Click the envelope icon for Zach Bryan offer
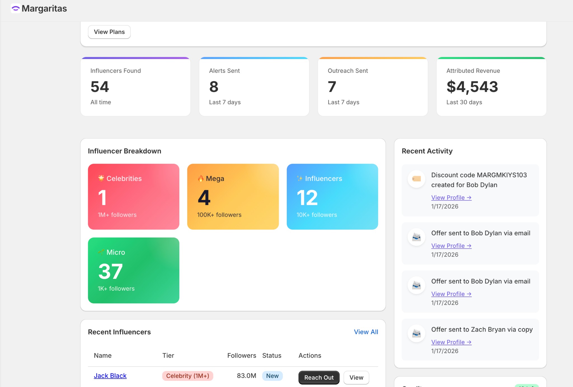Viewport: 573px width, 387px height. (x=416, y=333)
